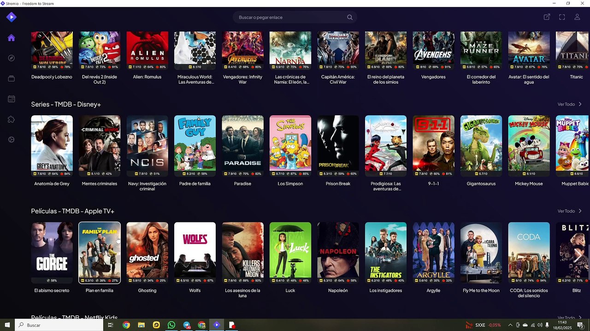Click the search or paste link field

point(295,17)
